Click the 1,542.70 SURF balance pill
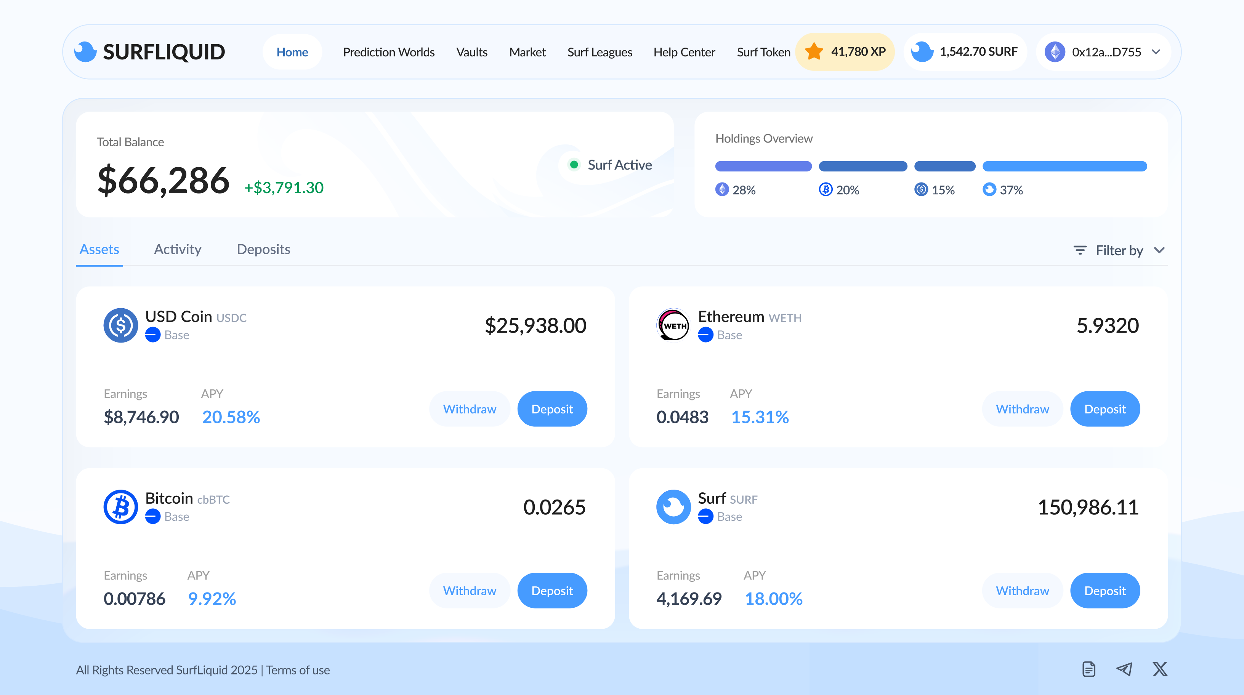 [x=965, y=52]
